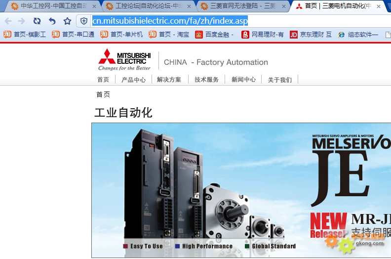Click the Taobao icon beside 首页 - 淘宝 bookmark
Image resolution: width=391 pixels, height=259 pixels.
coord(152,34)
